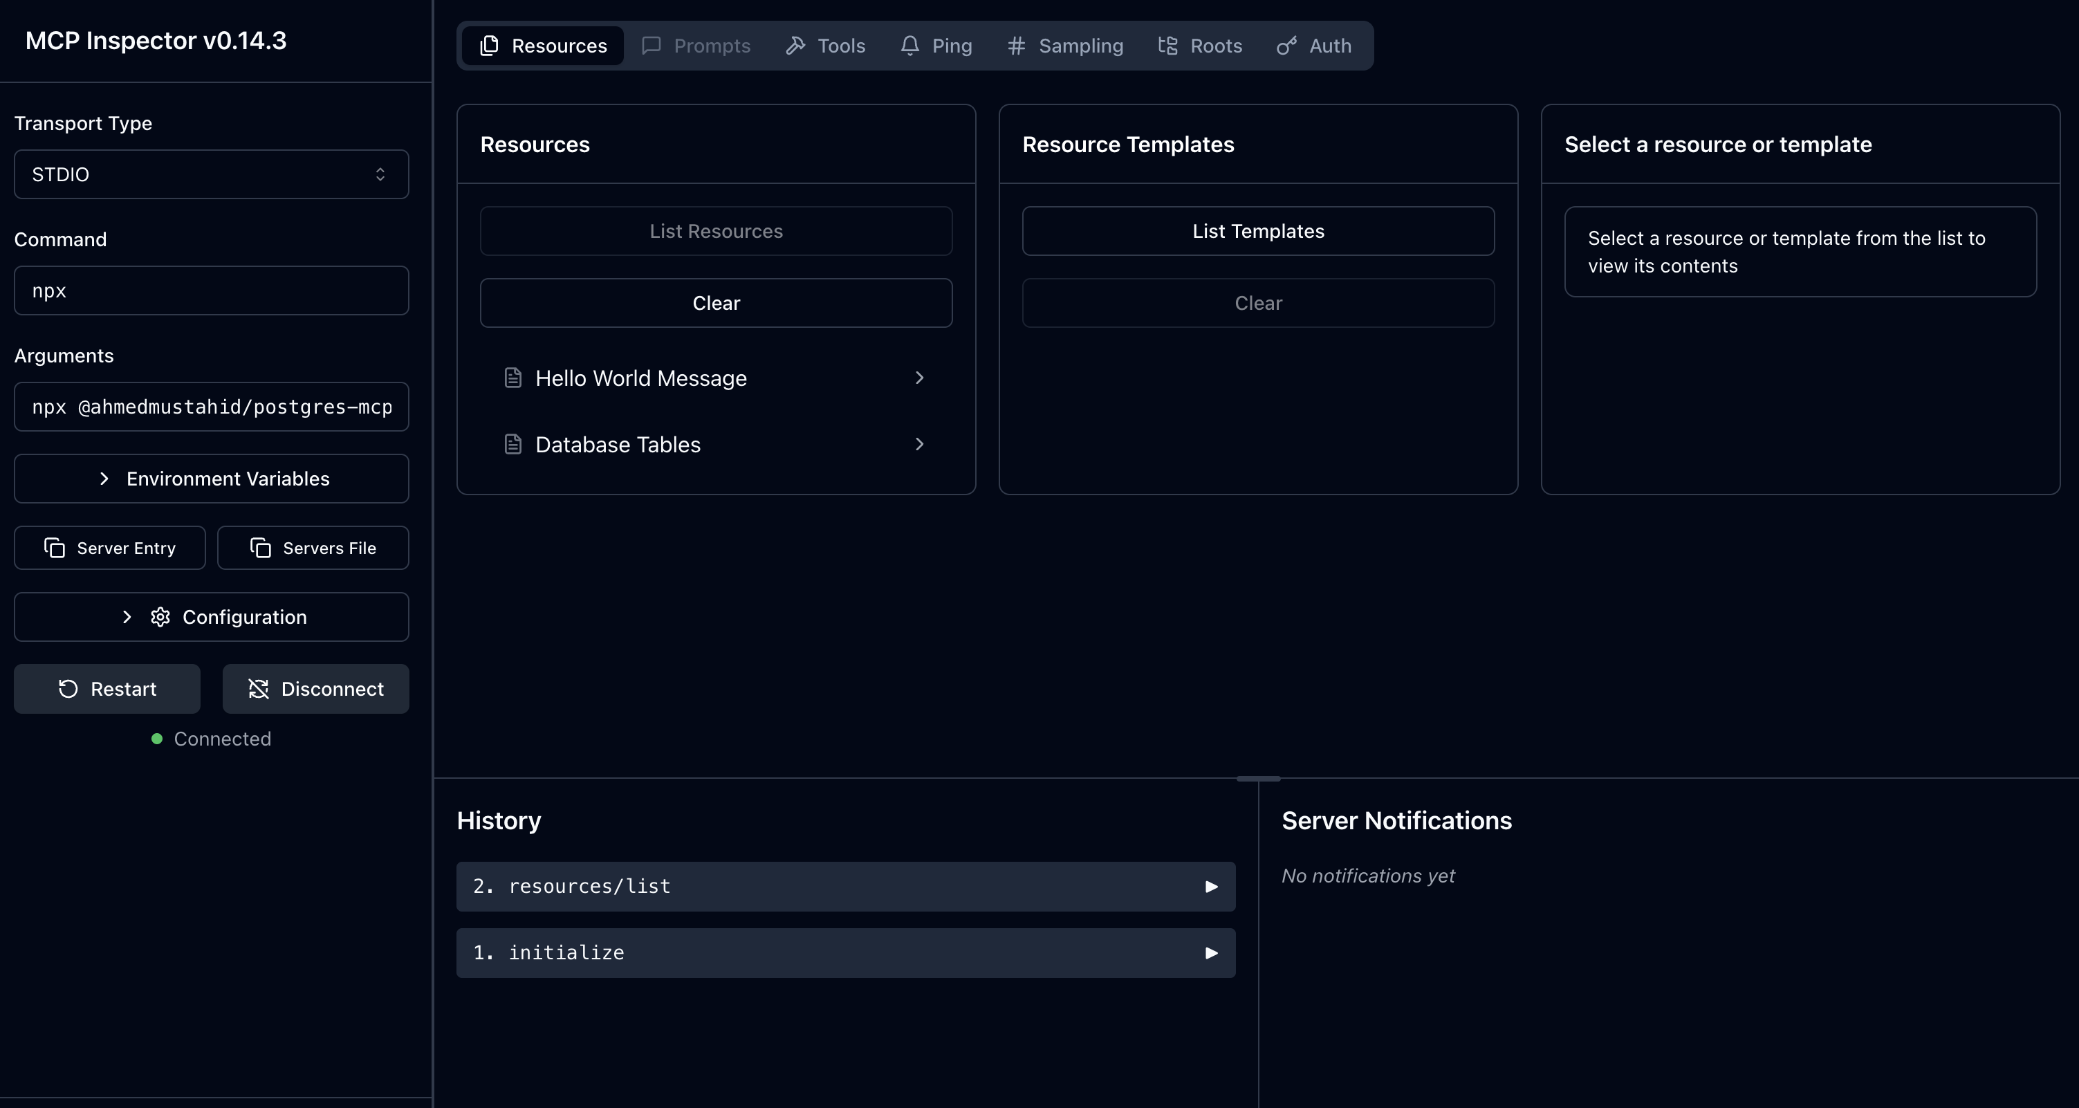Open Hello World Message chevron
2079x1108 pixels.
click(919, 378)
